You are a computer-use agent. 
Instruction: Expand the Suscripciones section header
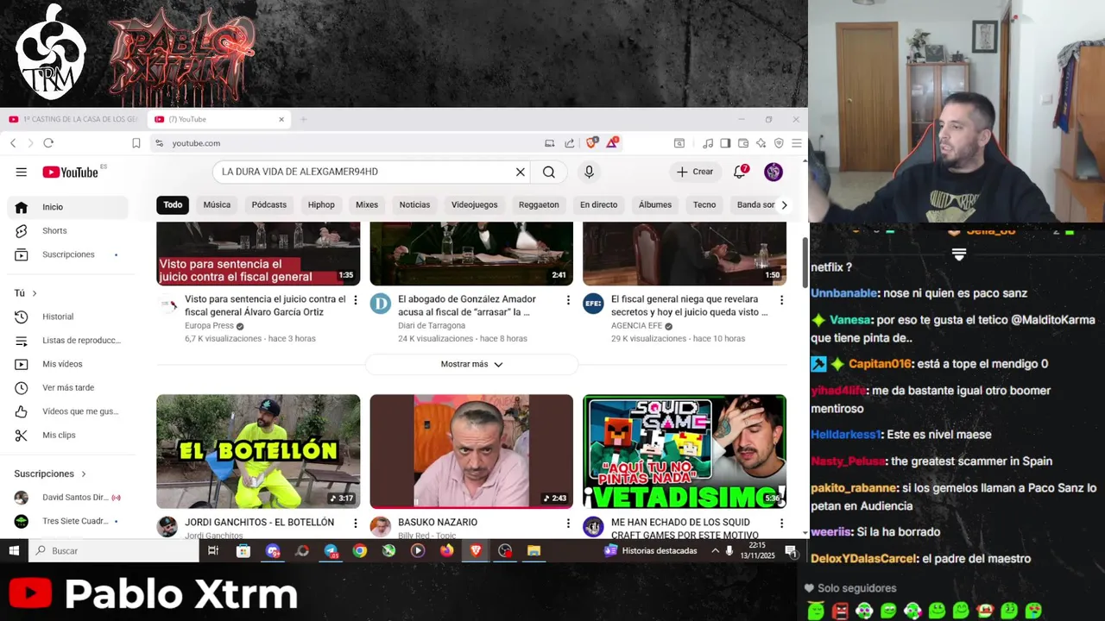(50, 474)
